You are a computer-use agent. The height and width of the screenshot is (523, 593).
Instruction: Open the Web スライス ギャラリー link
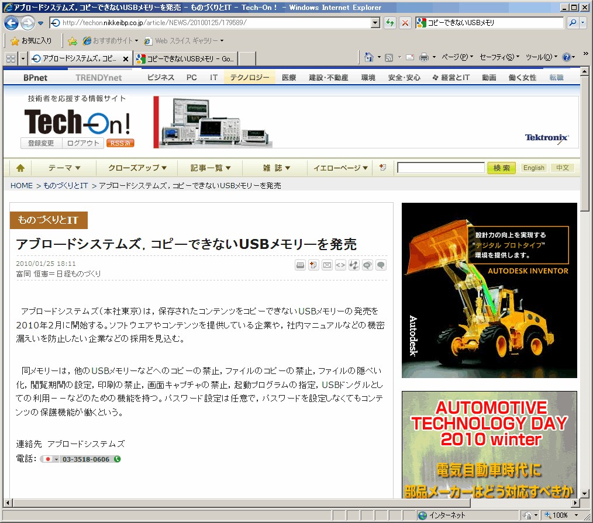pos(184,41)
